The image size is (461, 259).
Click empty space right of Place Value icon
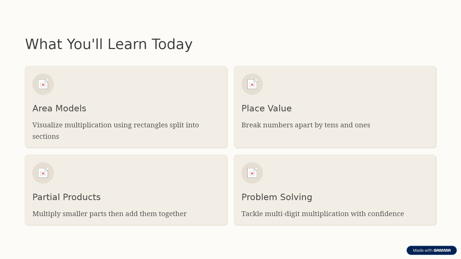click(347, 84)
